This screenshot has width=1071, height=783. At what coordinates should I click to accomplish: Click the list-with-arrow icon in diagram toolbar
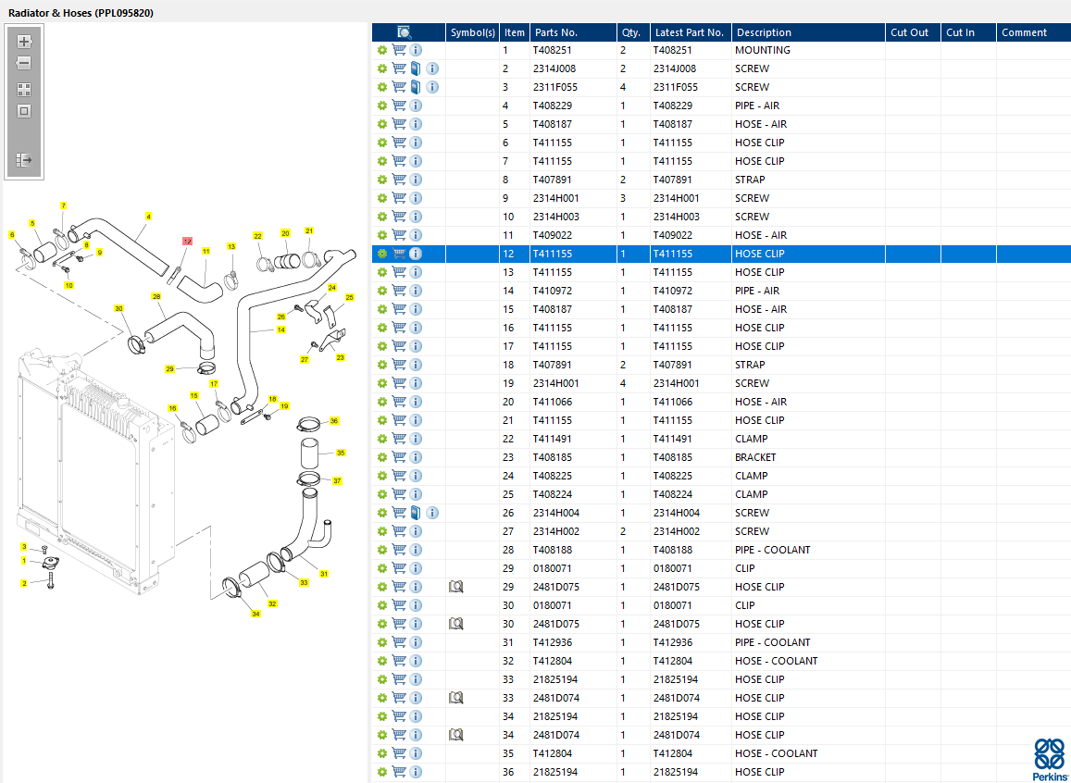click(x=24, y=160)
